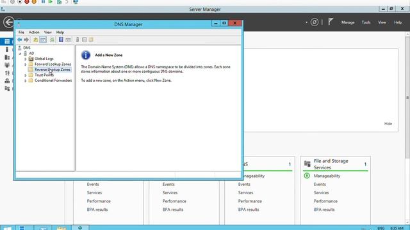Open File Explorer from the taskbar
Screen dimensions: 410x230
tap(61, 228)
